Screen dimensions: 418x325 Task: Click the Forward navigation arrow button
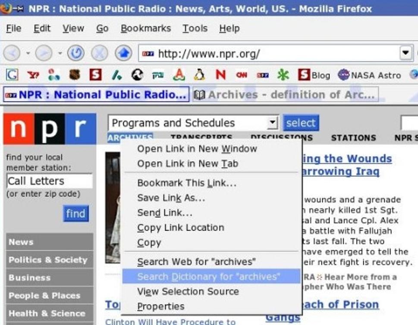coord(44,53)
